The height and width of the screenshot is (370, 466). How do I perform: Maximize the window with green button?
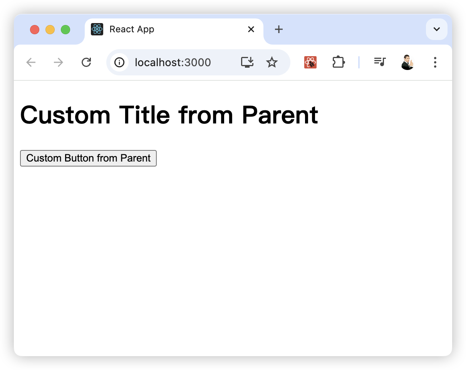point(65,30)
